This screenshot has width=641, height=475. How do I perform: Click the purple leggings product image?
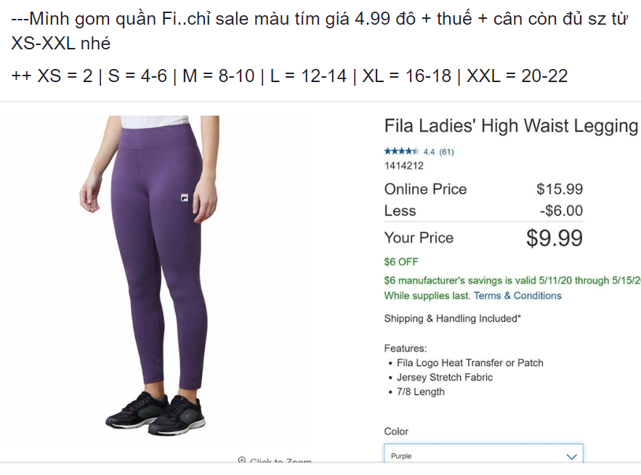pyautogui.click(x=154, y=276)
